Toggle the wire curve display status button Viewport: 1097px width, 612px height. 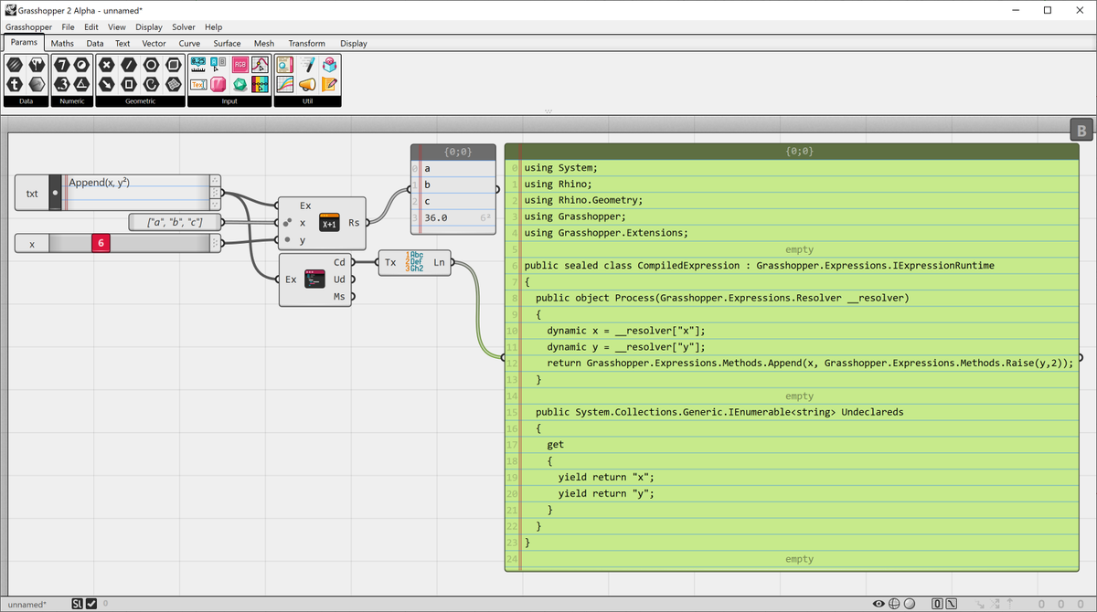tap(951, 604)
